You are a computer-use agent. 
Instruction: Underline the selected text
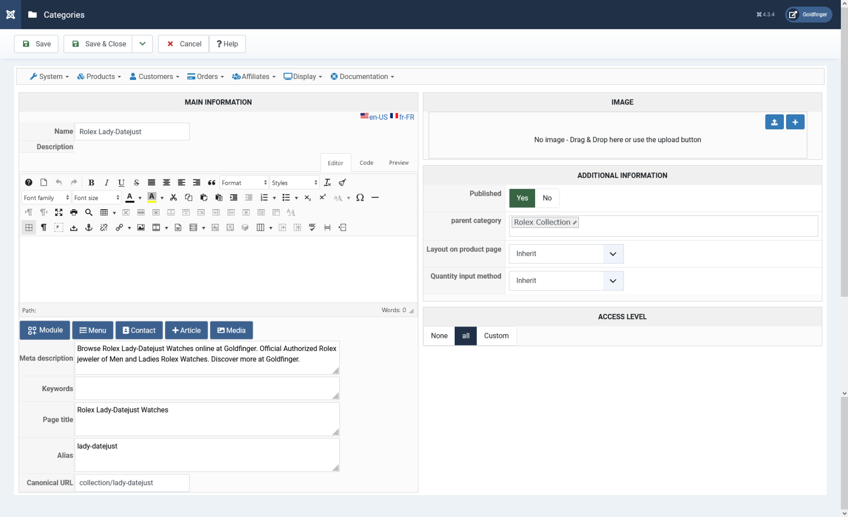click(x=121, y=182)
